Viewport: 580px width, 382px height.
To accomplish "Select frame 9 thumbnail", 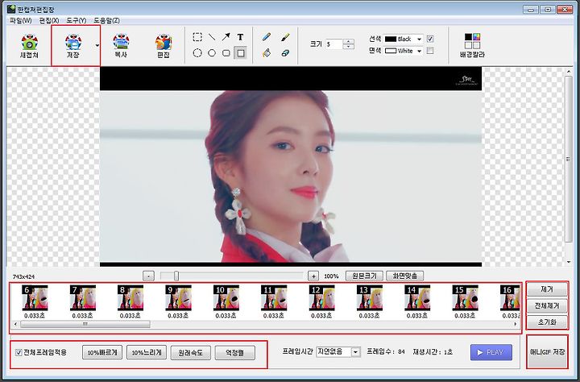I will [x=178, y=297].
